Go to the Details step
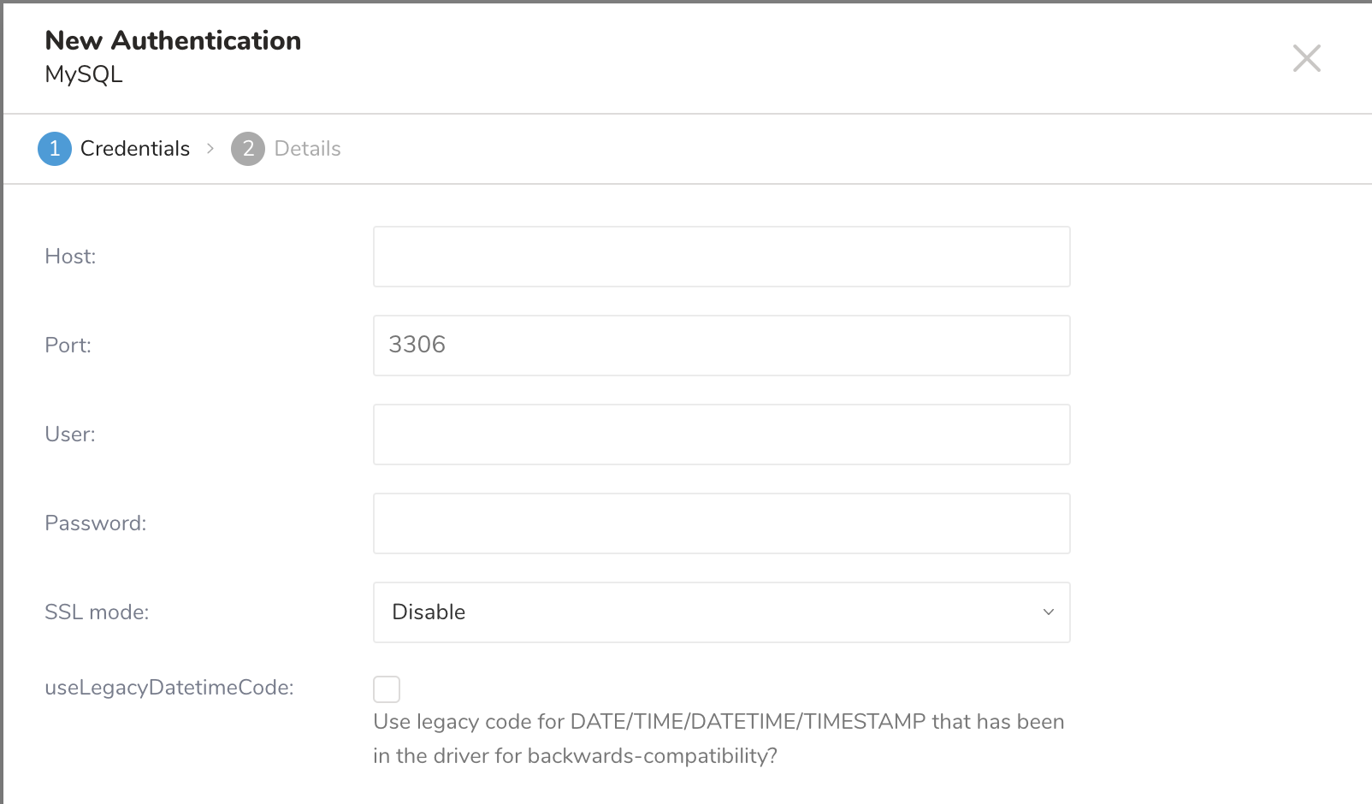 [x=307, y=149]
